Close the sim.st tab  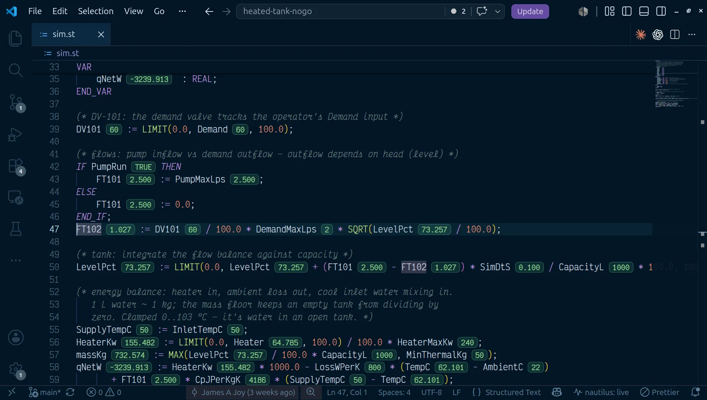101,35
